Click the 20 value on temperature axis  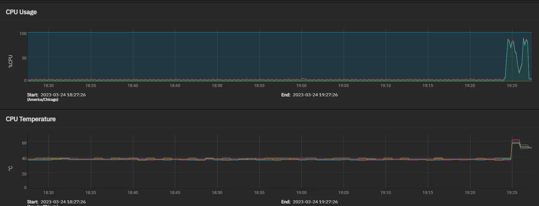pyautogui.click(x=24, y=174)
